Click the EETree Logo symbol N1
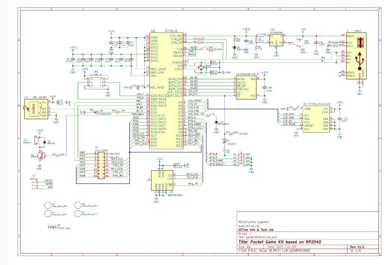The height and width of the screenshot is (265, 390). [x=52, y=227]
